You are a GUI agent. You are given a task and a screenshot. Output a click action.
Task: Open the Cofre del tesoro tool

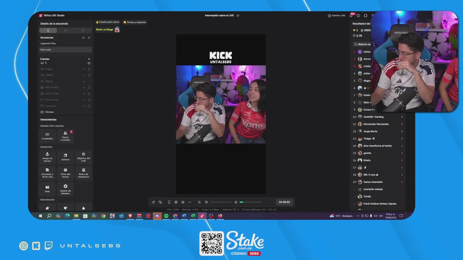(65, 173)
